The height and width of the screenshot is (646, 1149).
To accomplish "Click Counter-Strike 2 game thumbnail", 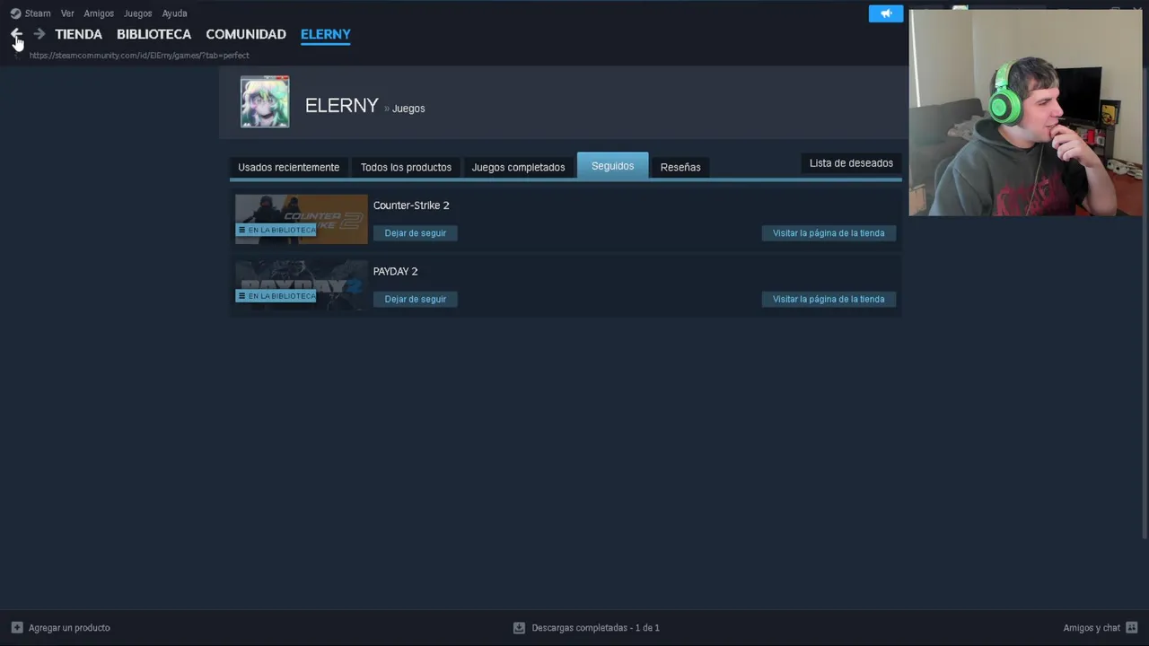I will click(302, 219).
